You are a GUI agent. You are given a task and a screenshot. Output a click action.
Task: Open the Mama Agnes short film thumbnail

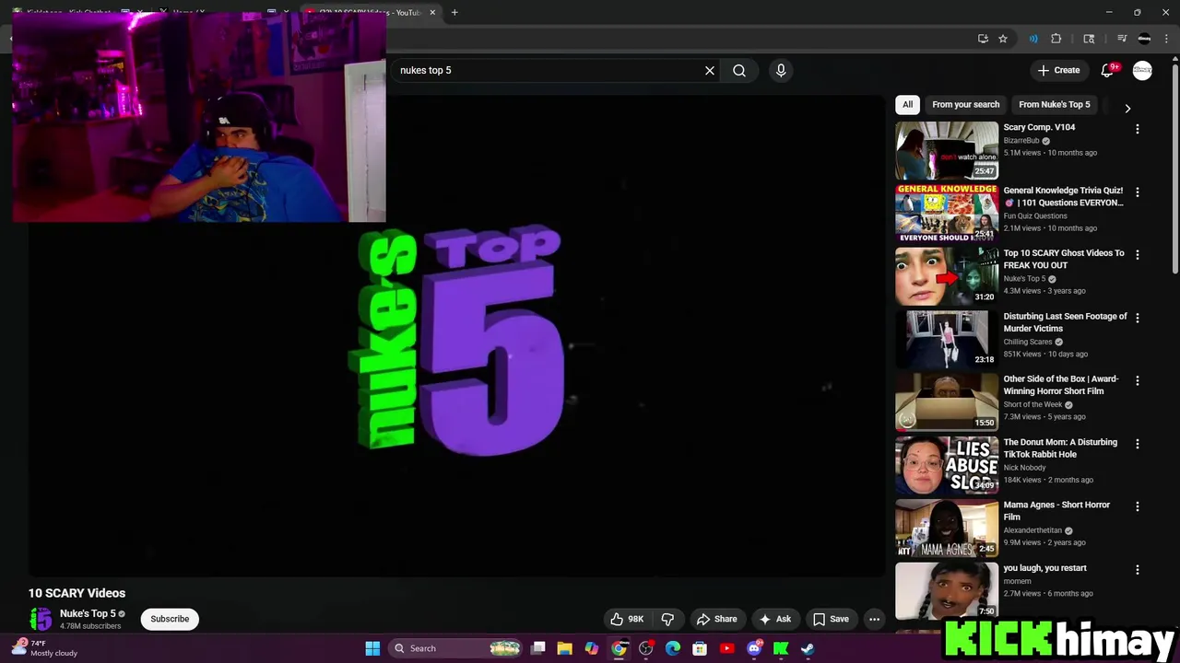(947, 528)
